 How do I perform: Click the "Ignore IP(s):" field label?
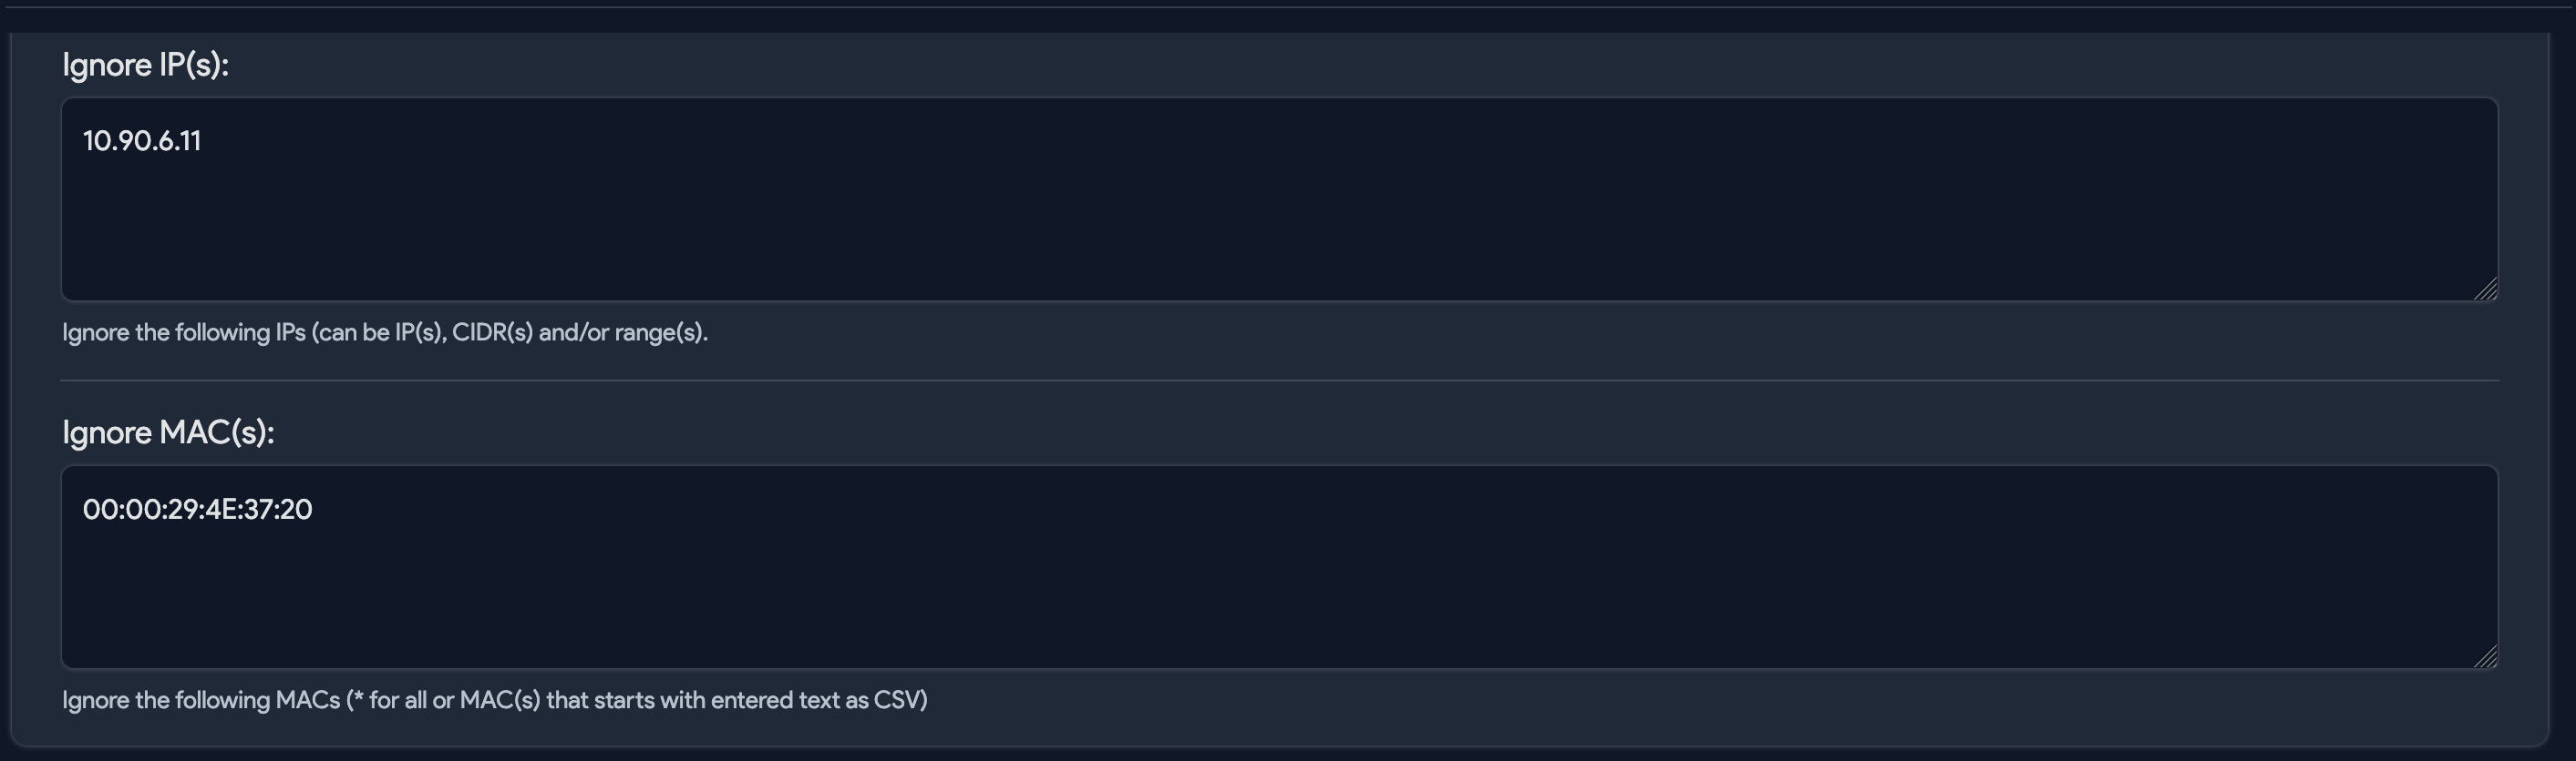pos(145,65)
